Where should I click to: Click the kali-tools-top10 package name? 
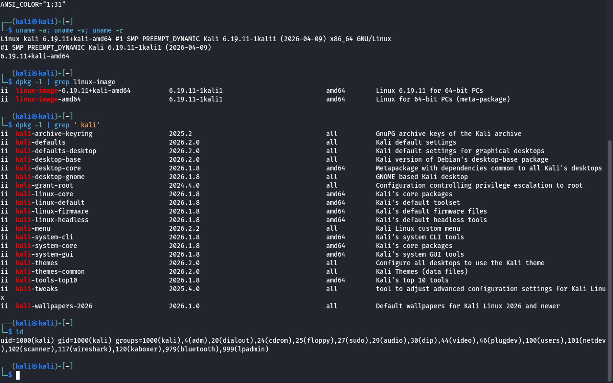(x=46, y=280)
